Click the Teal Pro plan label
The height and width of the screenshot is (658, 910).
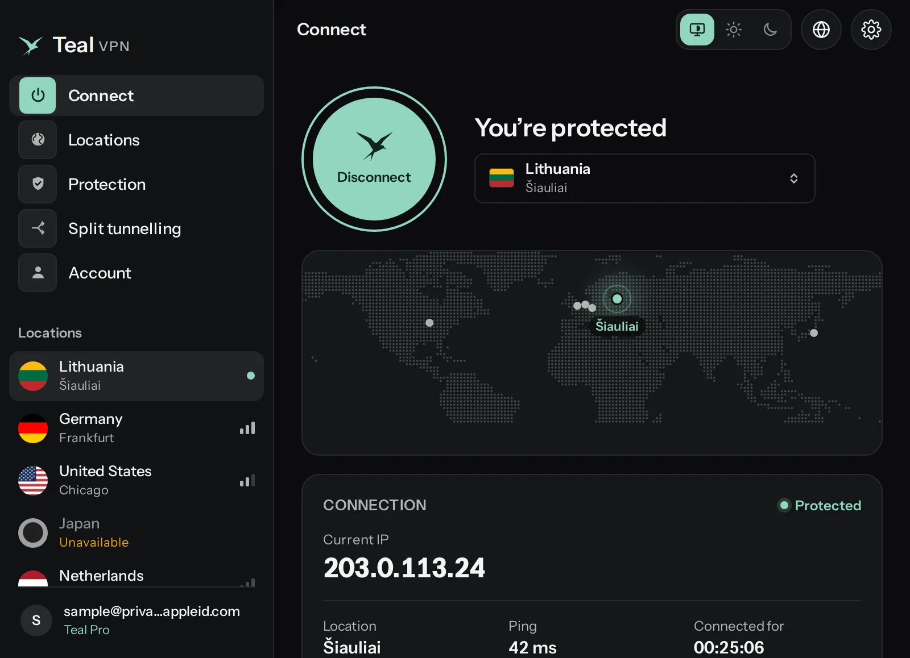click(x=86, y=630)
